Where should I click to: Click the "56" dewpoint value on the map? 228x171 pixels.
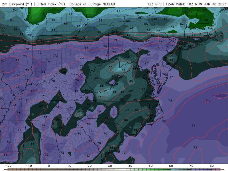(x=190, y=12)
